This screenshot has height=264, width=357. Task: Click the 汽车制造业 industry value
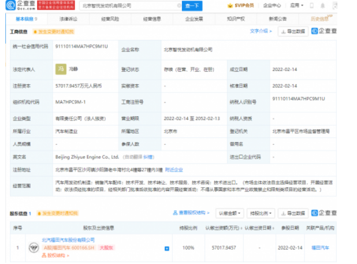coord(66,131)
